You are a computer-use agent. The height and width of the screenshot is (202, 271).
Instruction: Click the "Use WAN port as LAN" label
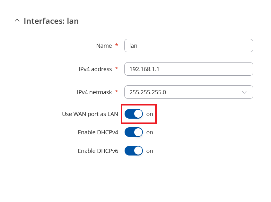90,114
